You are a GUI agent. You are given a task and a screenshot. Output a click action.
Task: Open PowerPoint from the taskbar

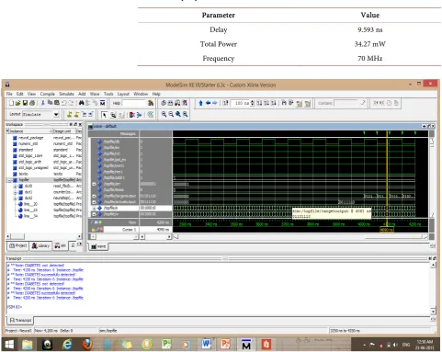point(226,344)
